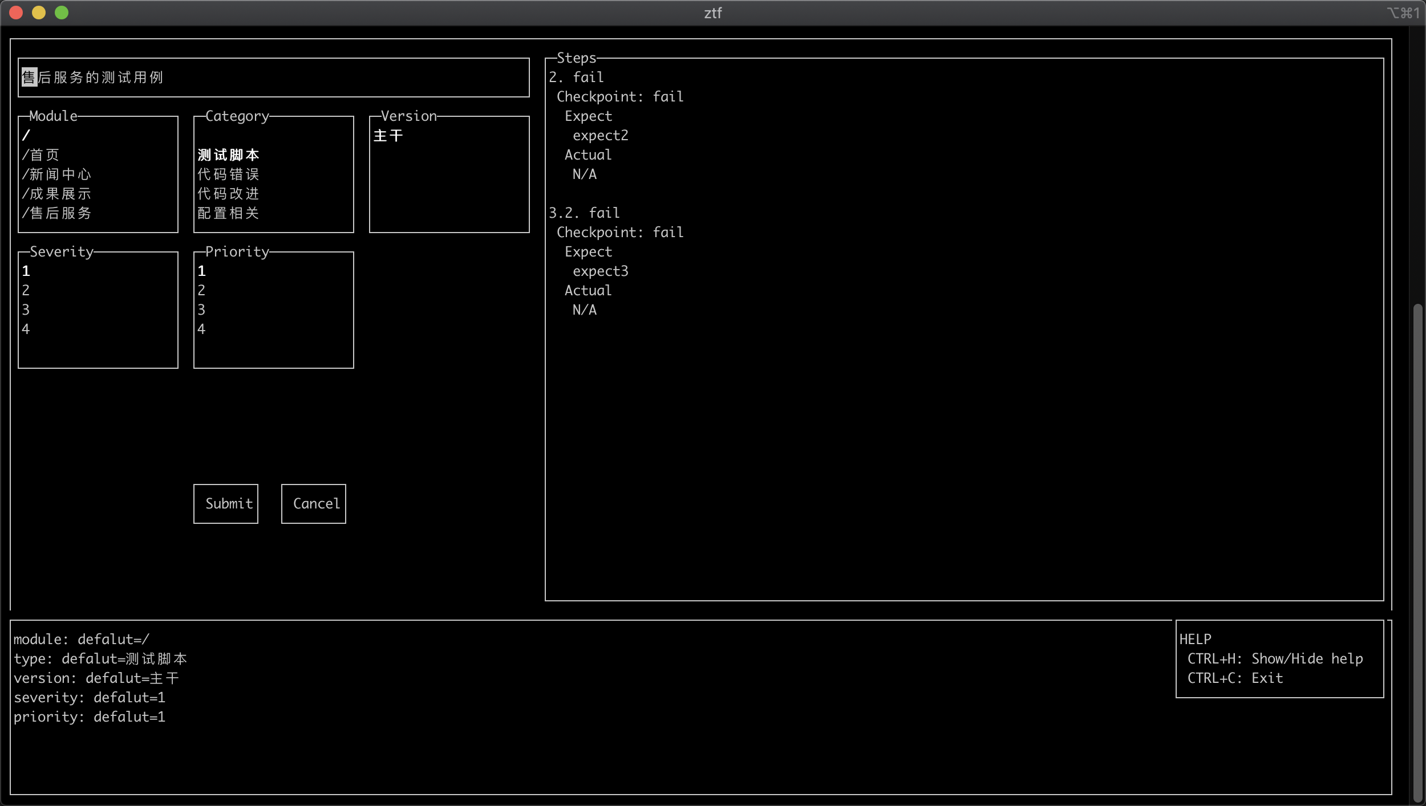Select /成果展示 module entry
1426x806 pixels.
point(56,194)
